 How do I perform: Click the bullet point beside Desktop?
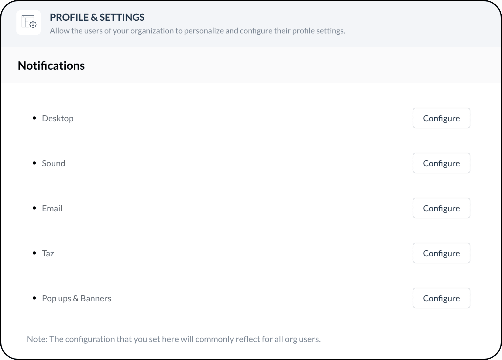pyautogui.click(x=34, y=118)
